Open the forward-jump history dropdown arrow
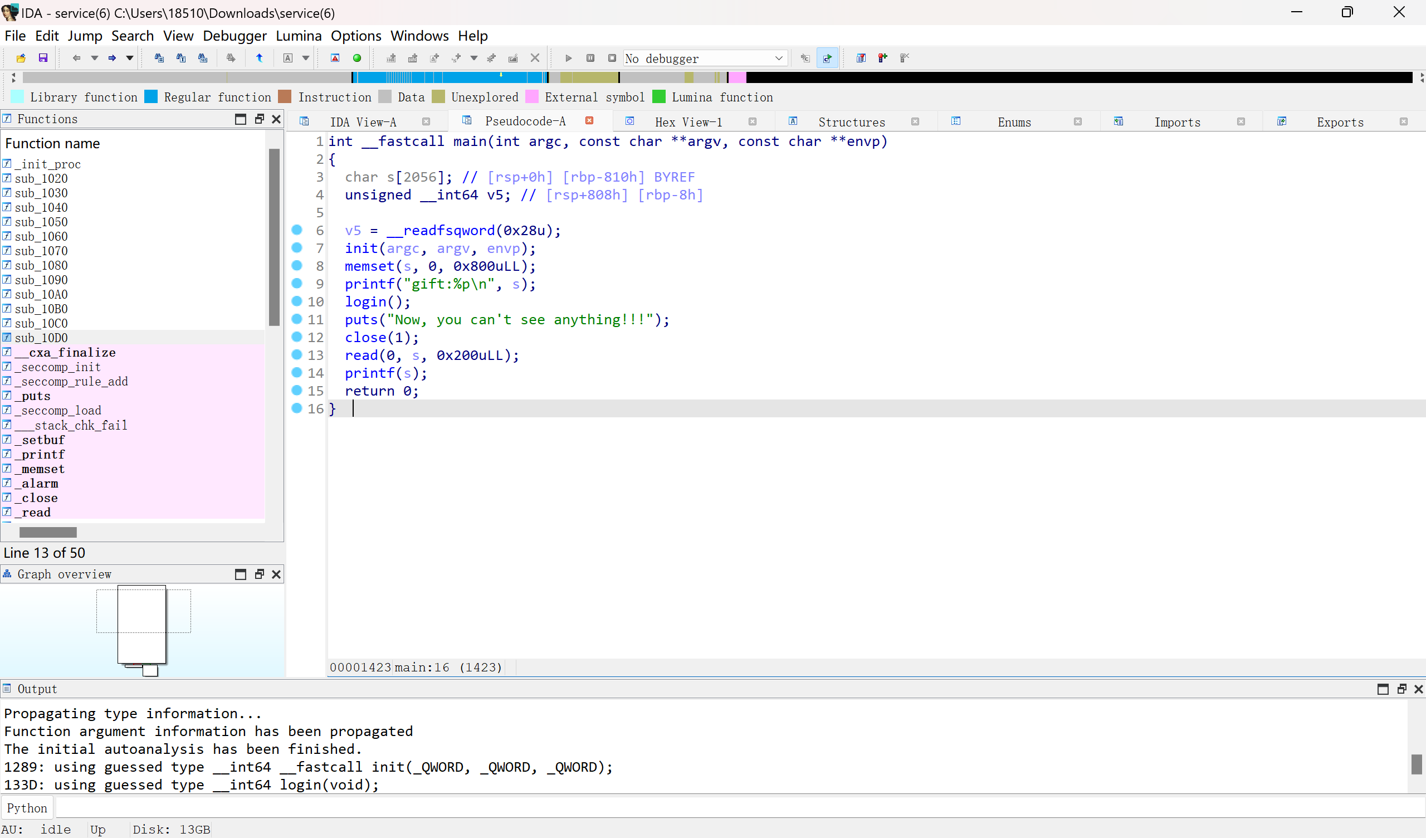This screenshot has width=1426, height=838. 130,58
